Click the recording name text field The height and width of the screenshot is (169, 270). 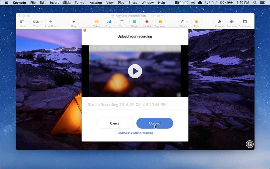(x=135, y=105)
